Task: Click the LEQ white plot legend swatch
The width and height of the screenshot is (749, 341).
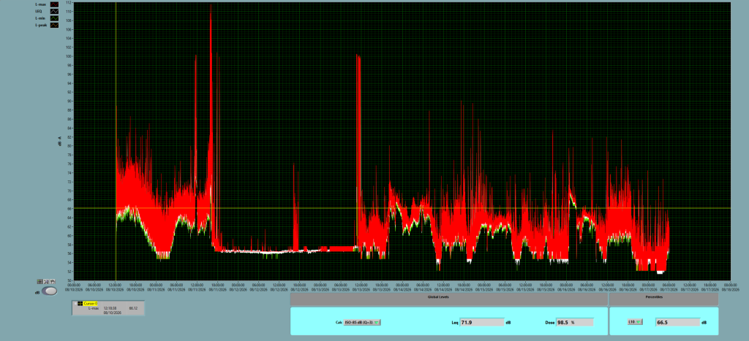Action: [x=54, y=11]
